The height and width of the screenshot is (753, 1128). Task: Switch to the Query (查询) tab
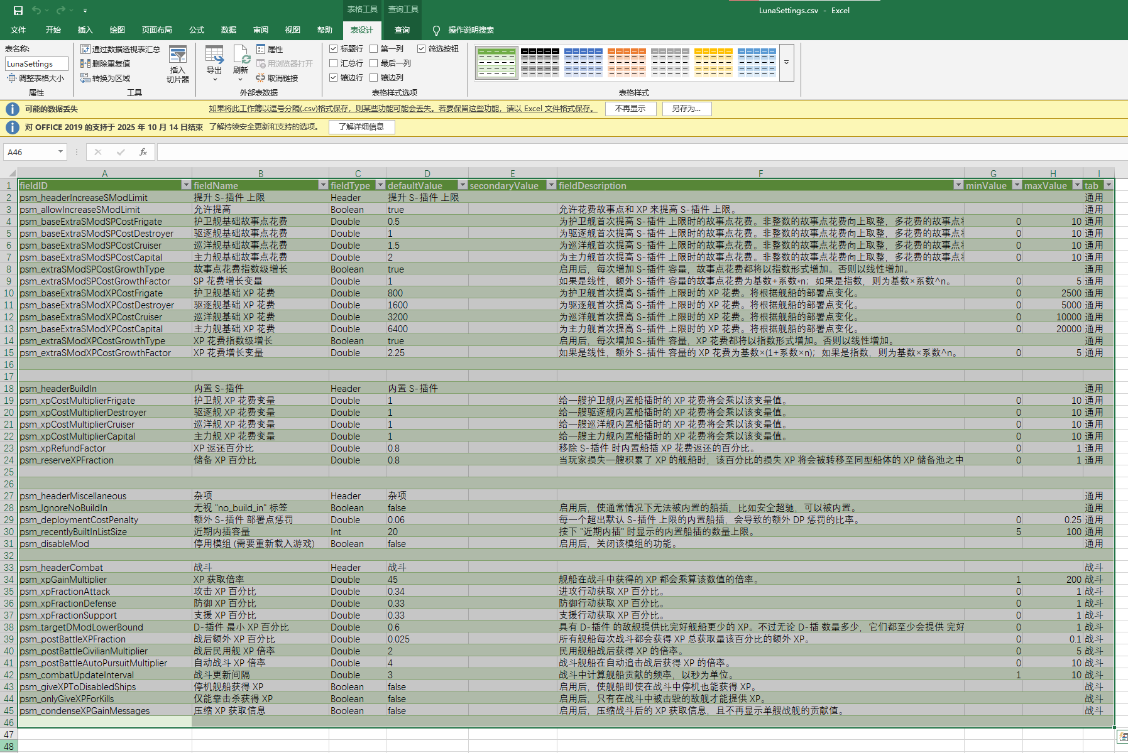402,30
